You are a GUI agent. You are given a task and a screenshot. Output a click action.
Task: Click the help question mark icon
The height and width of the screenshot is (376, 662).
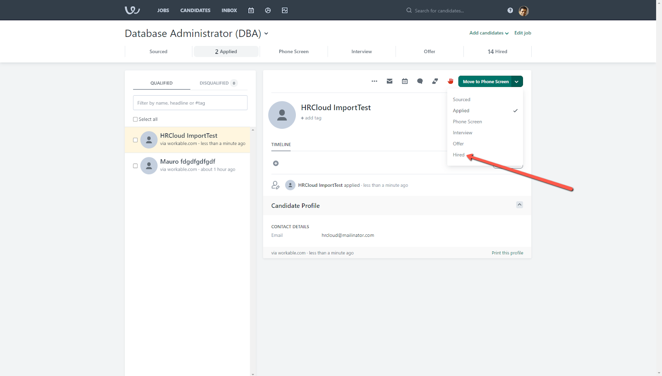[x=510, y=10]
